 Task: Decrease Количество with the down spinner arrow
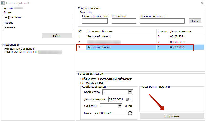(130, 93)
